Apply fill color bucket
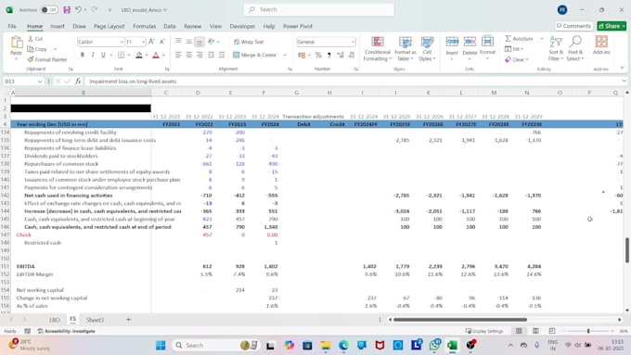631x355 pixels. (x=139, y=55)
